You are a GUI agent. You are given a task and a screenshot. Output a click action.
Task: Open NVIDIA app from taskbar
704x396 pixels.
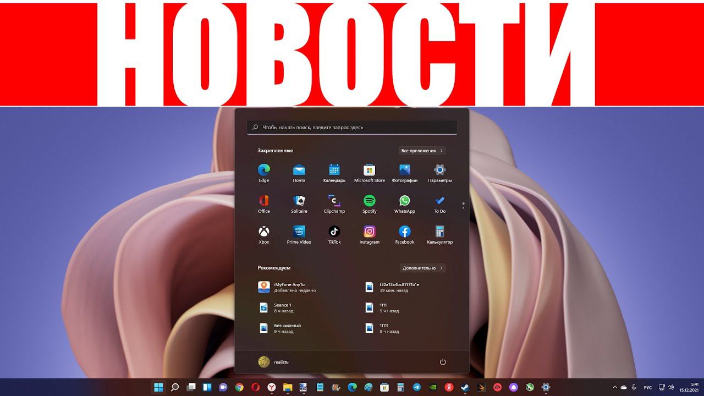(433, 387)
